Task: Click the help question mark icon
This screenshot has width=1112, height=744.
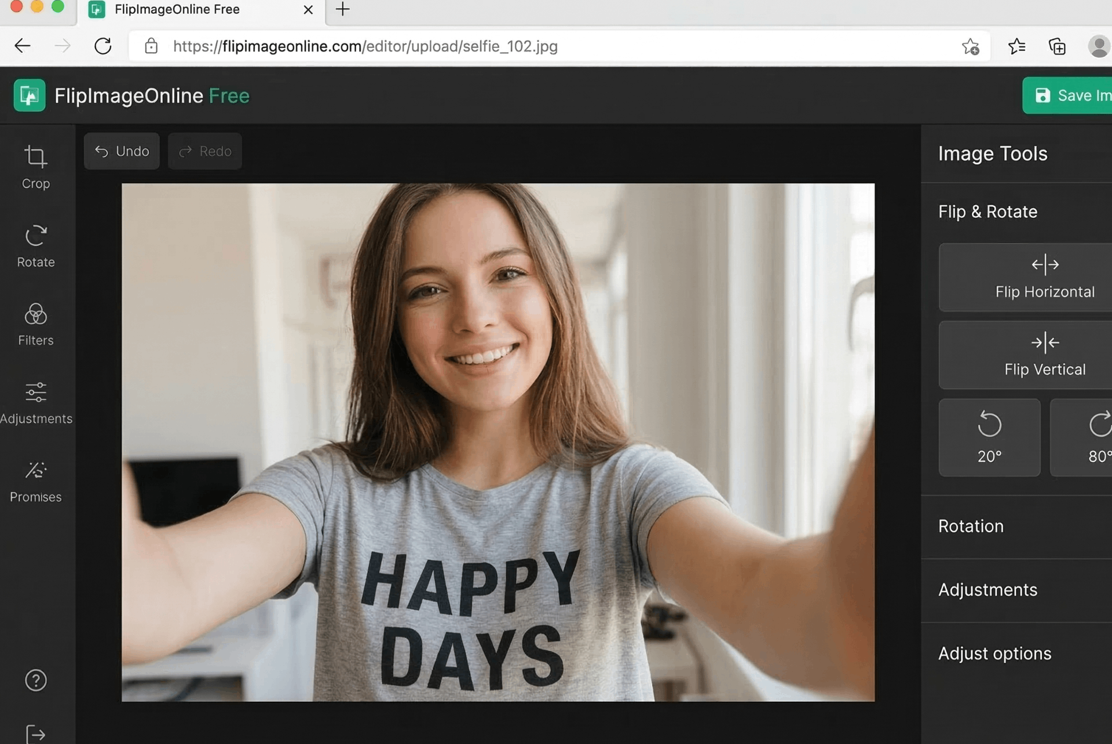Action: click(x=35, y=680)
